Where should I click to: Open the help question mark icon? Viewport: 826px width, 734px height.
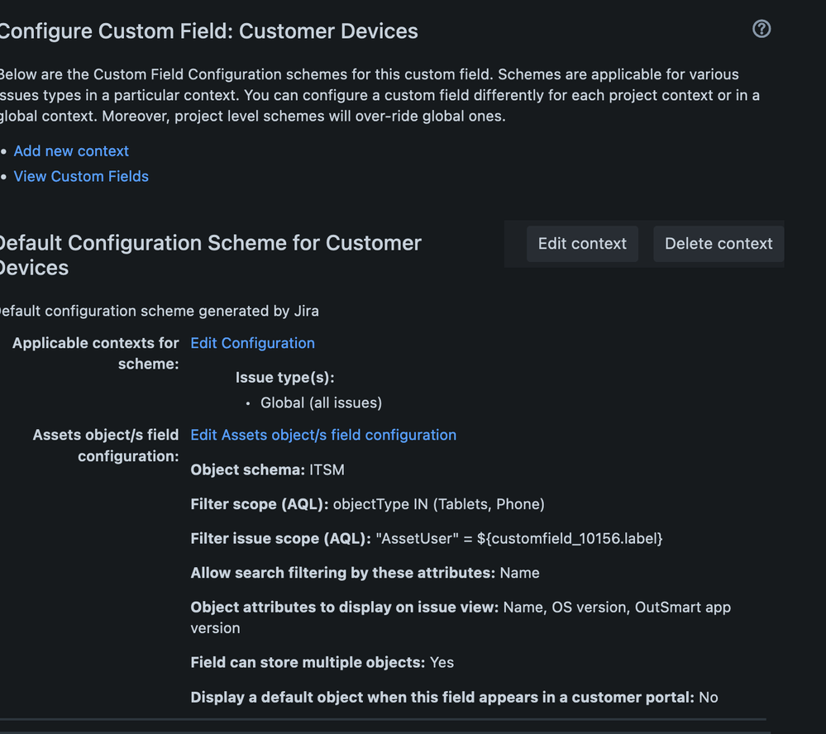[x=761, y=29]
